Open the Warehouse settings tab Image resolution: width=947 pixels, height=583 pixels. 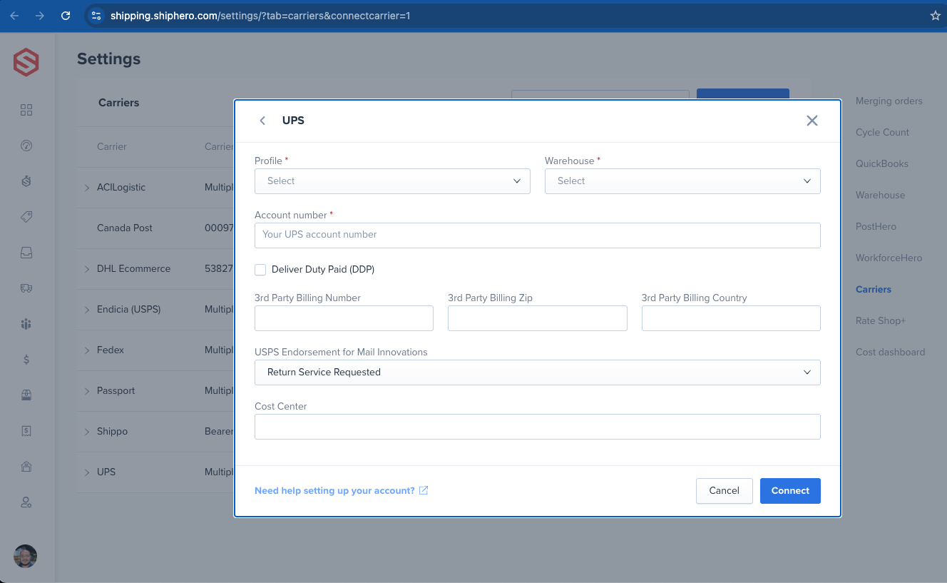tap(880, 195)
